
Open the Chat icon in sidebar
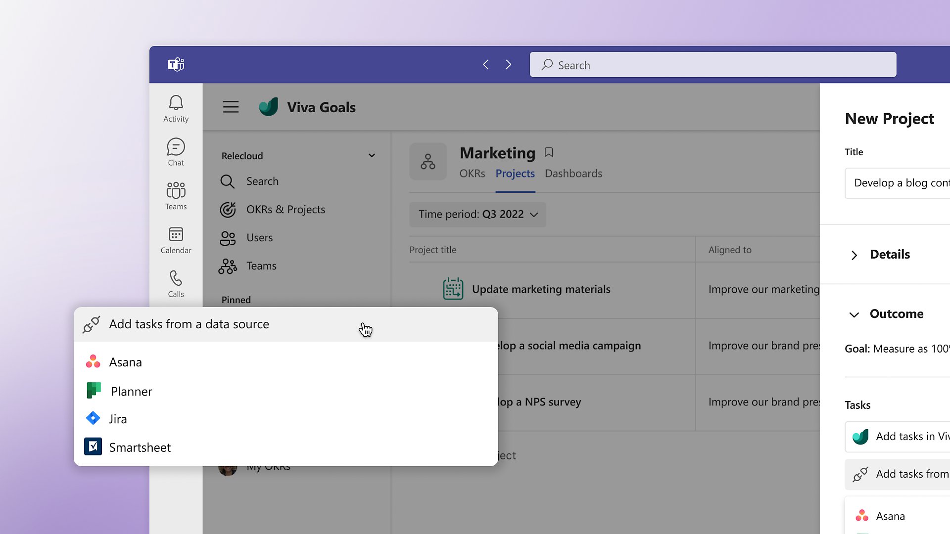175,151
